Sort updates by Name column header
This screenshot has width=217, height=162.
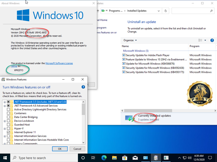coord(155,46)
